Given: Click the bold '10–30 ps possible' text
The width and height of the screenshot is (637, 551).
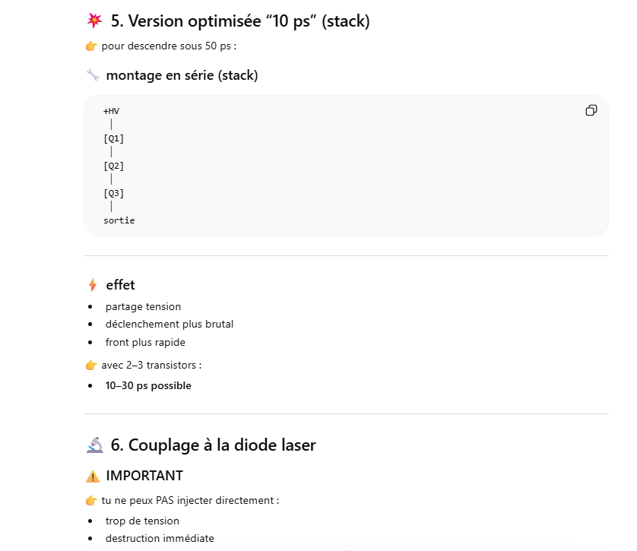Looking at the screenshot, I should point(148,385).
